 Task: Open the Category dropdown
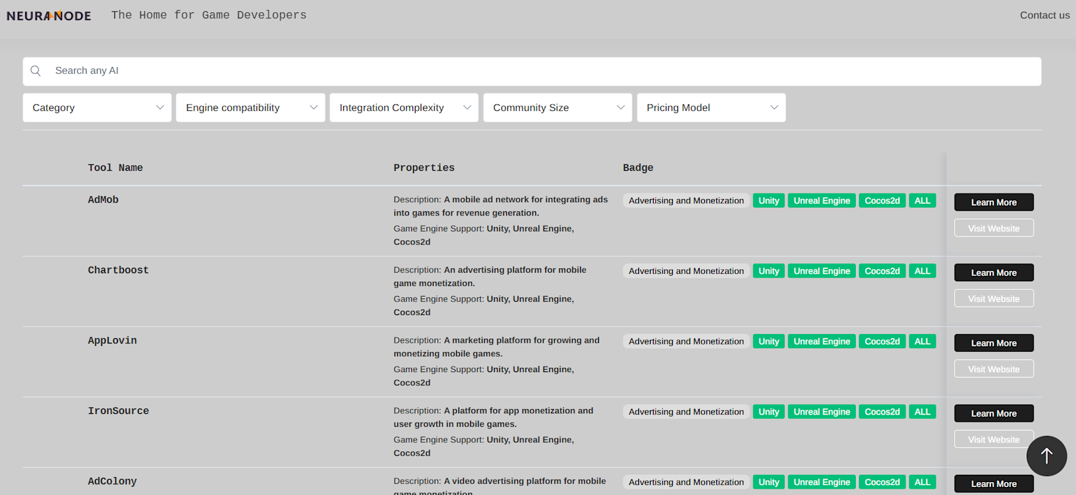(x=97, y=107)
